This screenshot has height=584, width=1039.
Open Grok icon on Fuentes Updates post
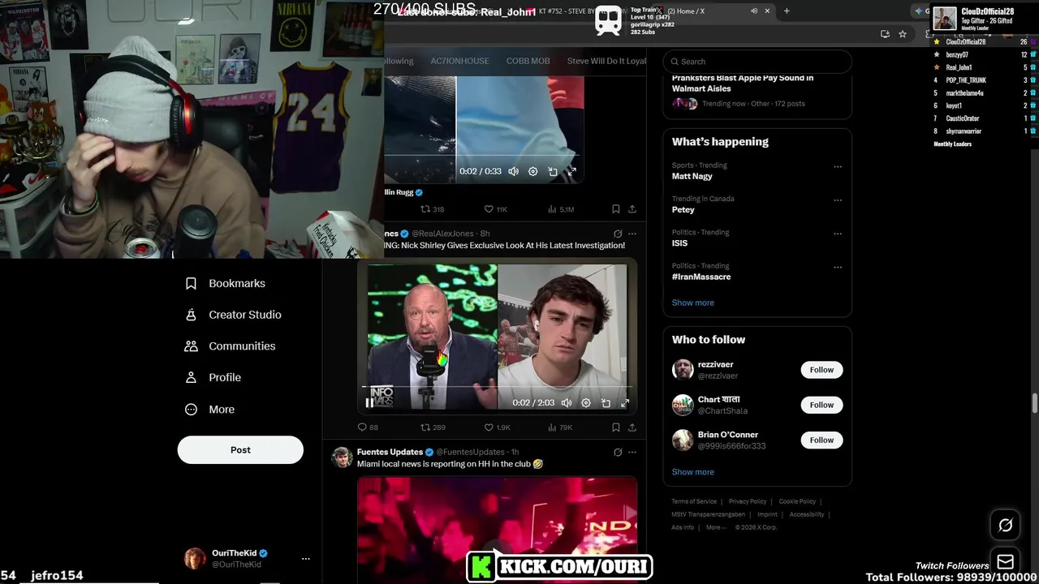[618, 453]
